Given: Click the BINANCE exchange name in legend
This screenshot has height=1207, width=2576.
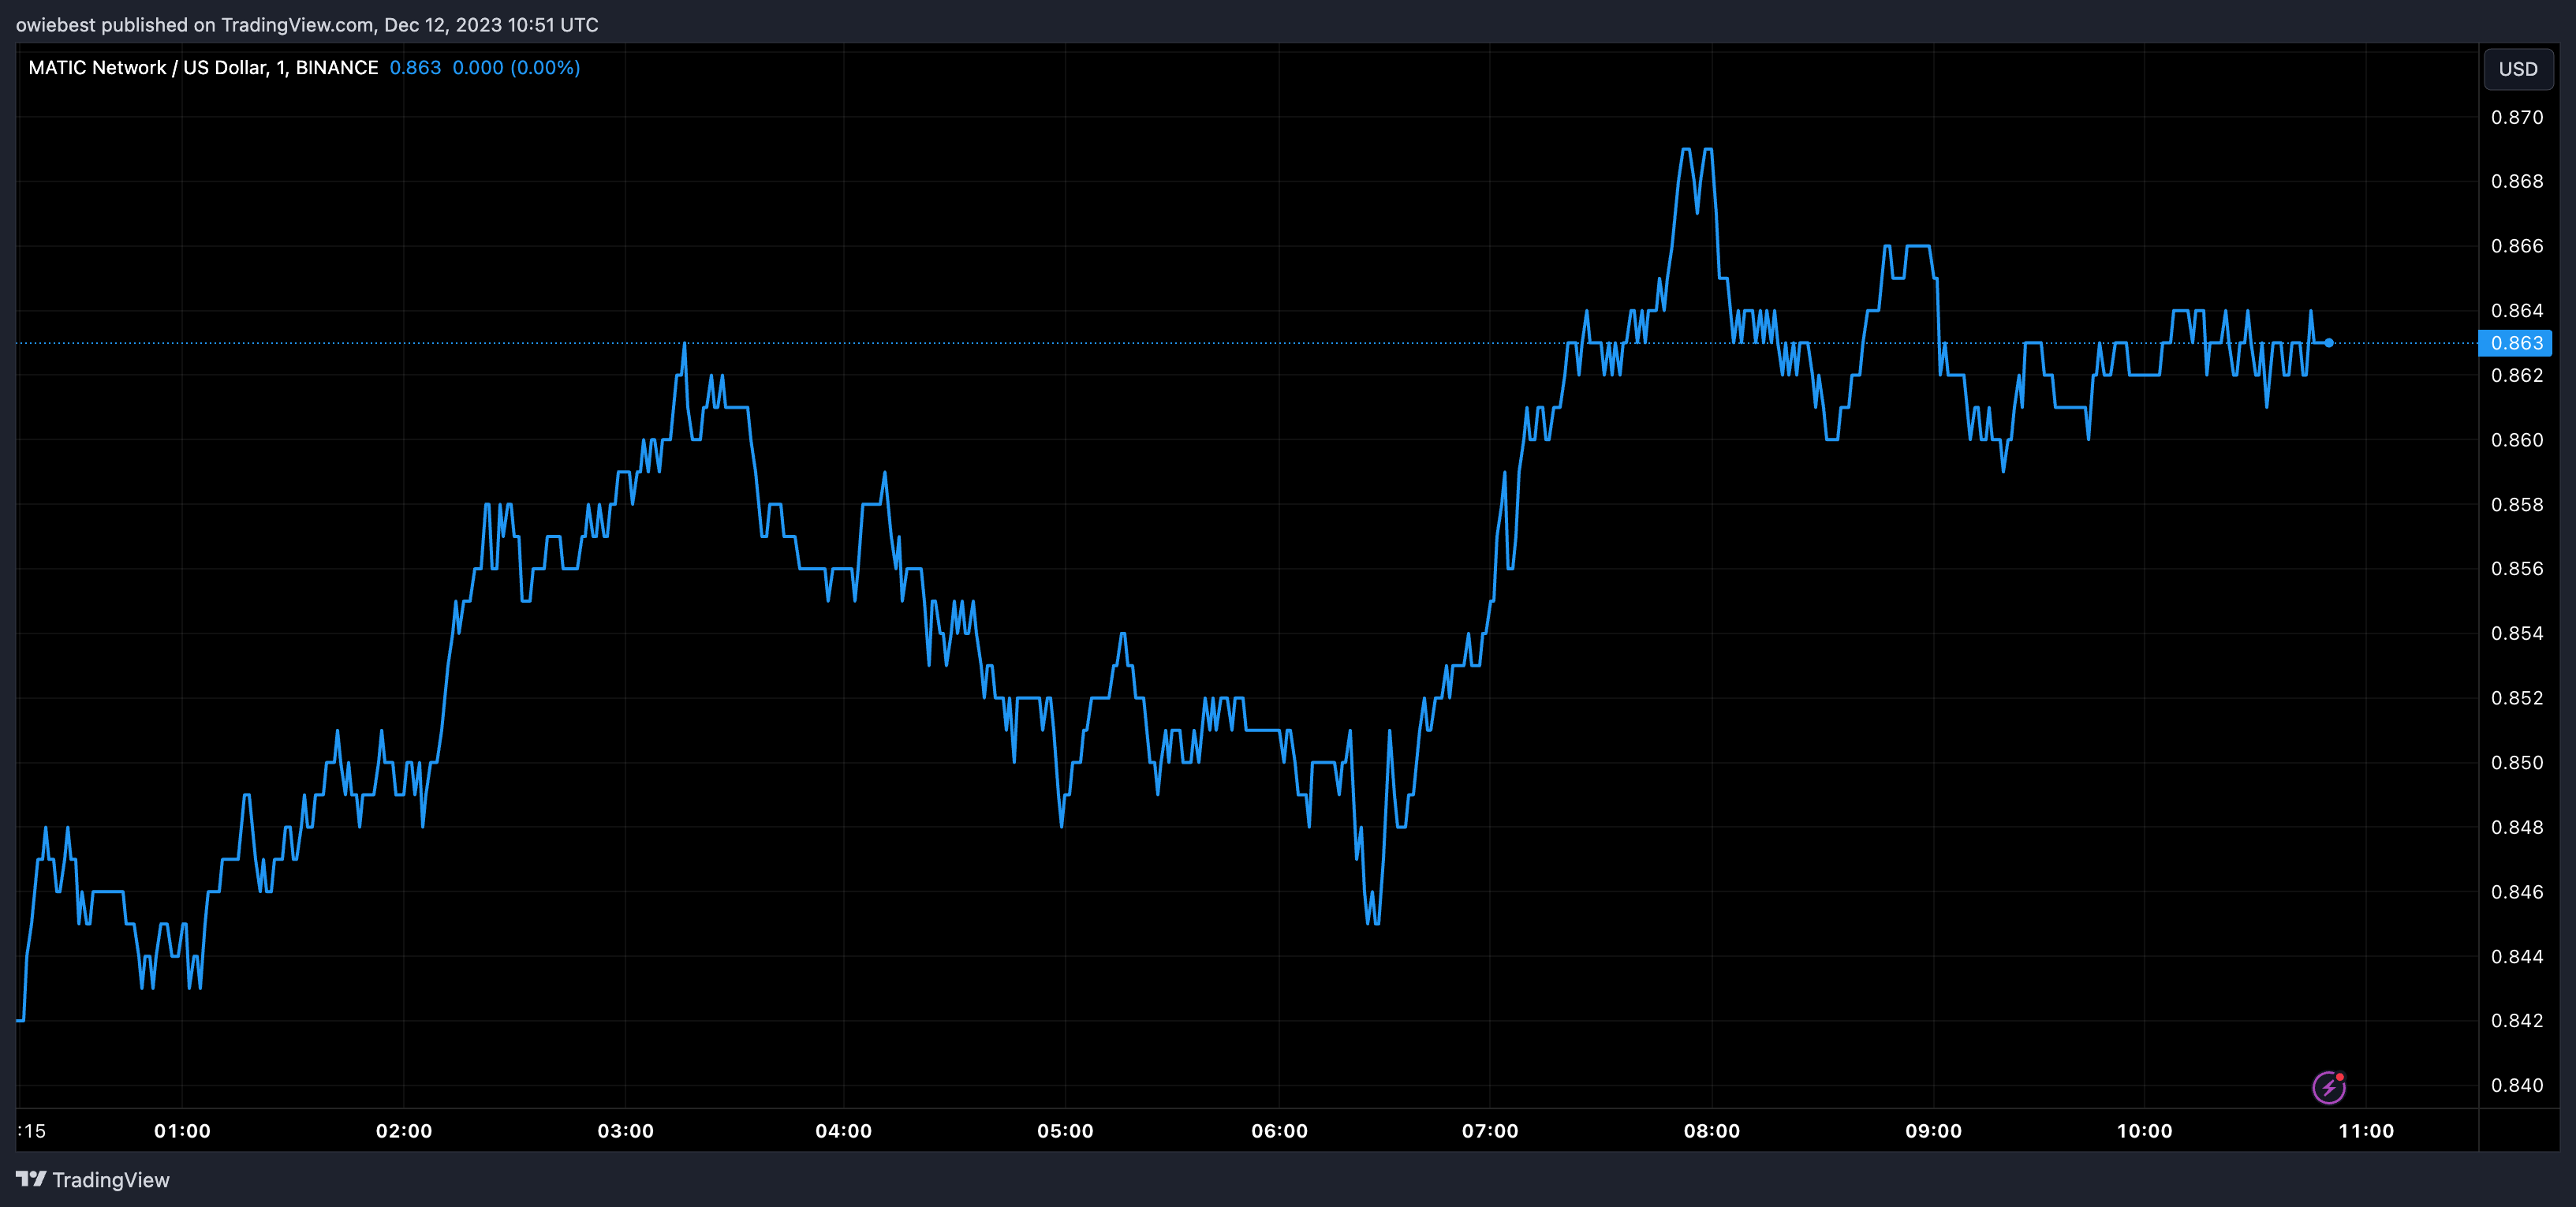Looking at the screenshot, I should [x=337, y=68].
